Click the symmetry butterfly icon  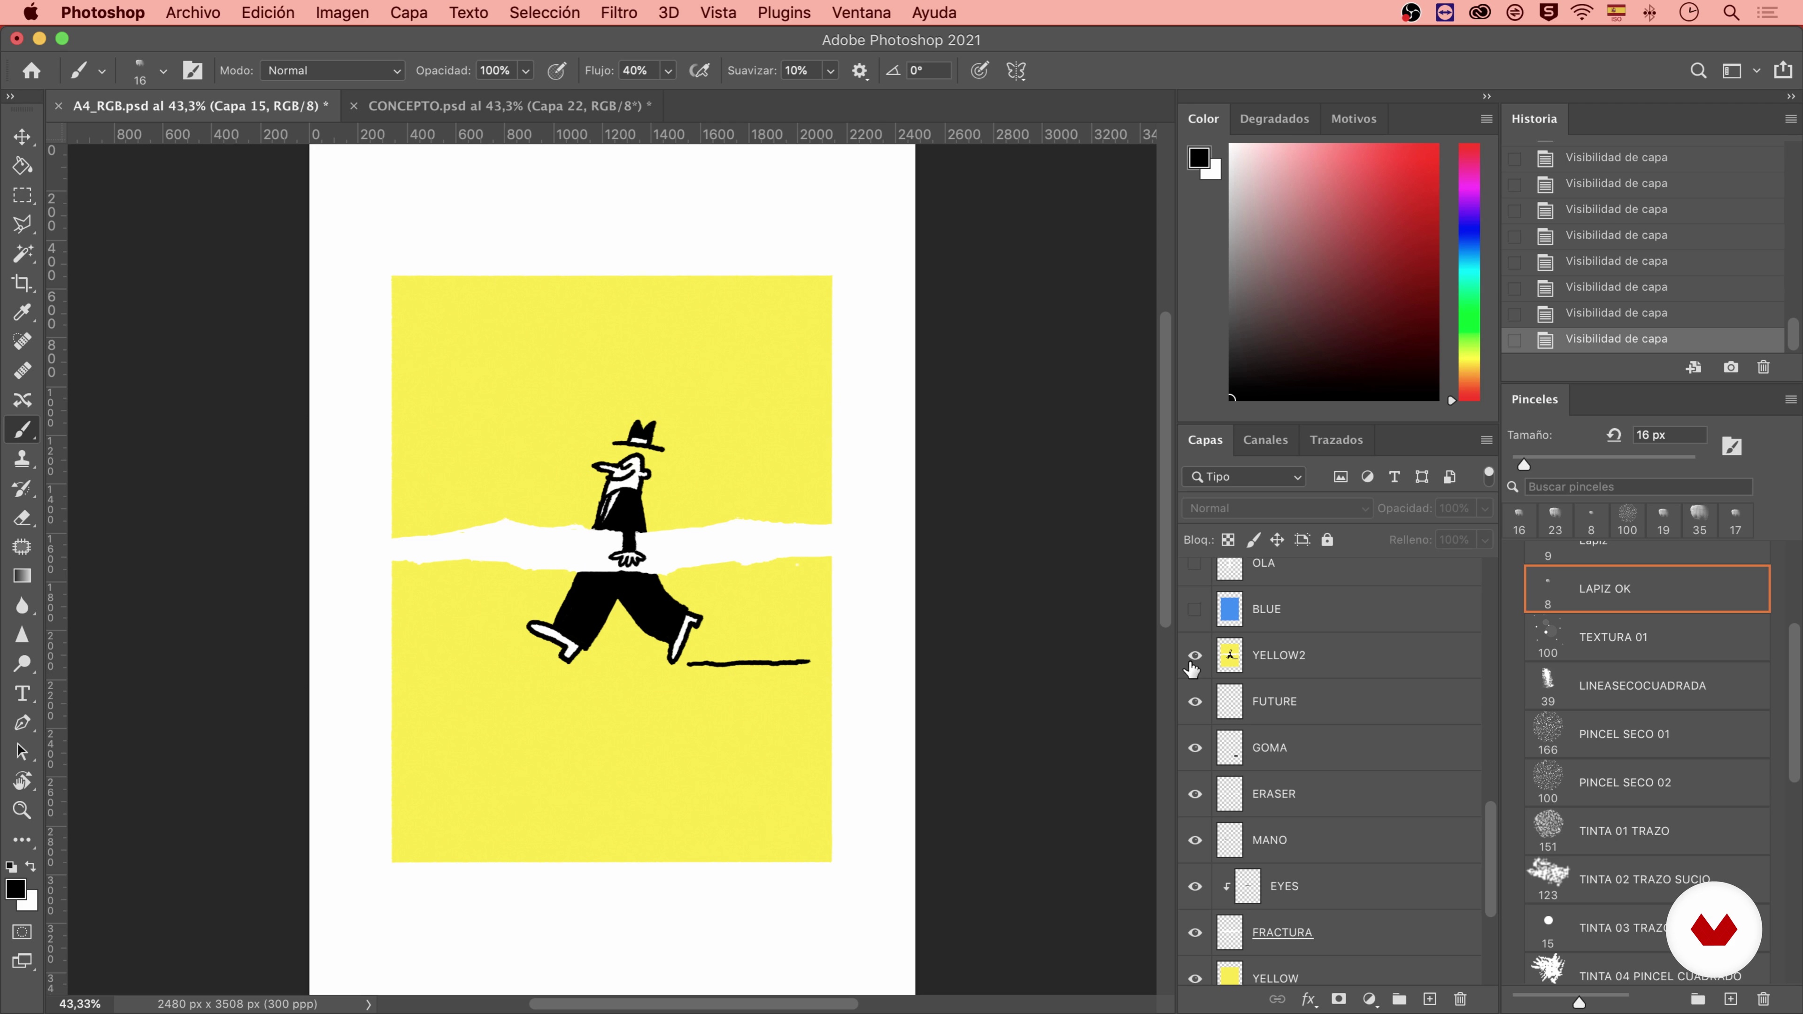(x=1016, y=71)
